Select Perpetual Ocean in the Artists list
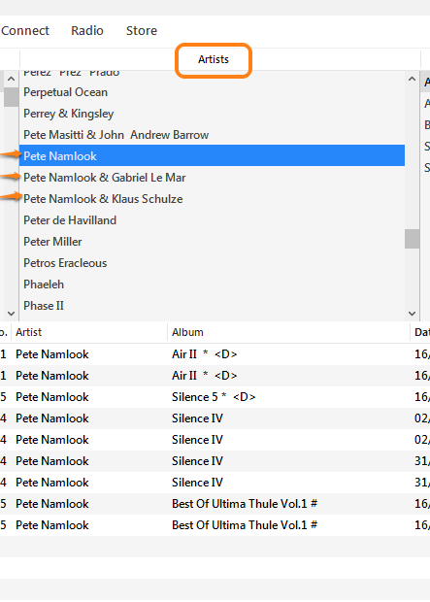 point(212,92)
